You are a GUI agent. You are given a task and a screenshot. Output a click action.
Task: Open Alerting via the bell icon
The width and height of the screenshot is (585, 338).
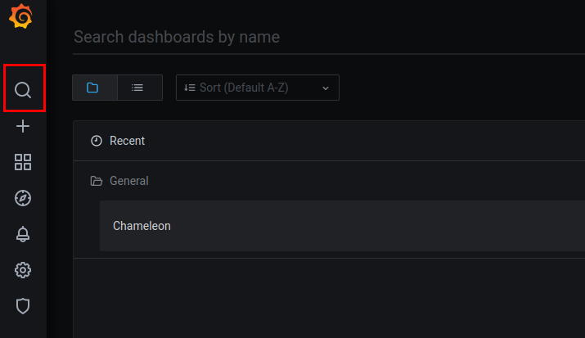[x=23, y=234]
